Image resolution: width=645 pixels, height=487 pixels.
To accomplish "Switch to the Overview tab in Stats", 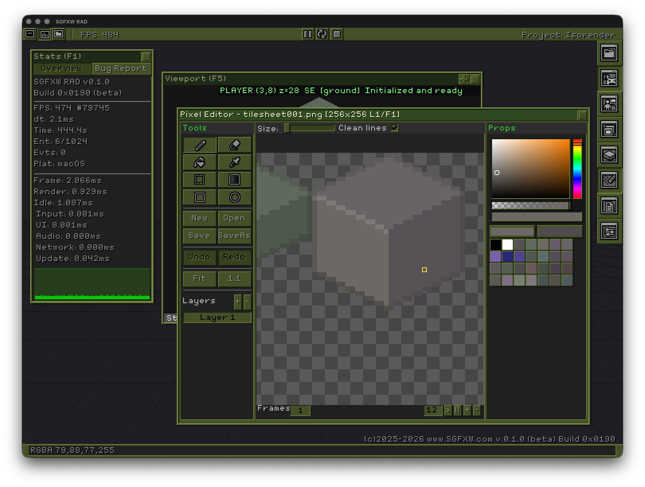I will 62,68.
